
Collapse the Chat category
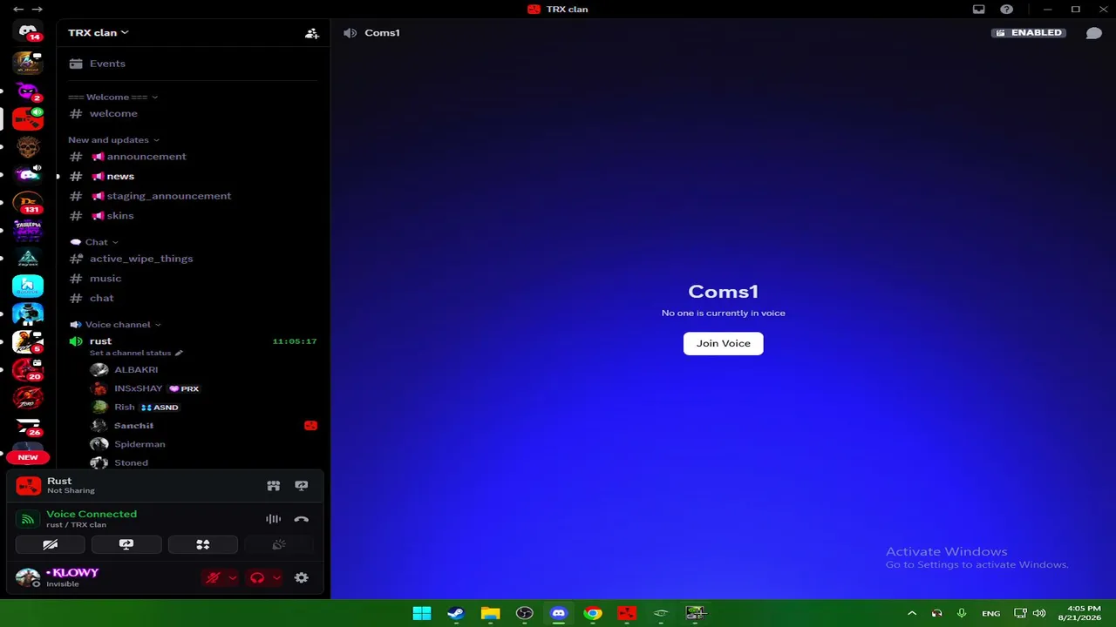tap(94, 242)
